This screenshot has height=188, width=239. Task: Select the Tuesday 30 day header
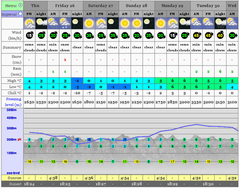(x=208, y=5)
